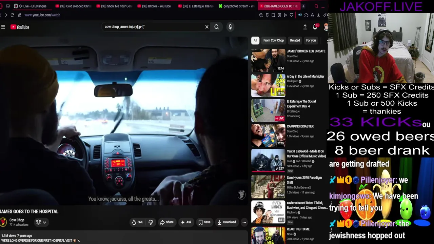Start voice search with microphone icon

(x=230, y=27)
